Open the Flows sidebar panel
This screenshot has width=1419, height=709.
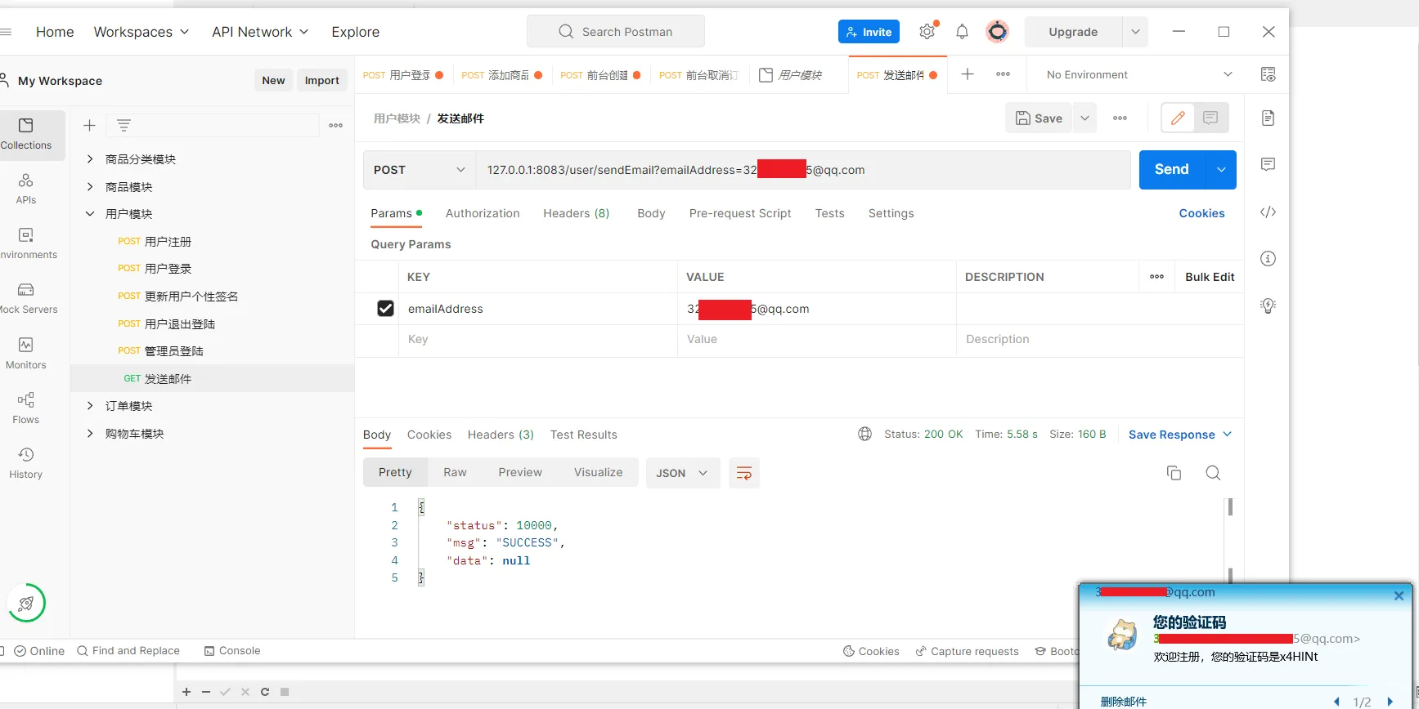pos(26,408)
